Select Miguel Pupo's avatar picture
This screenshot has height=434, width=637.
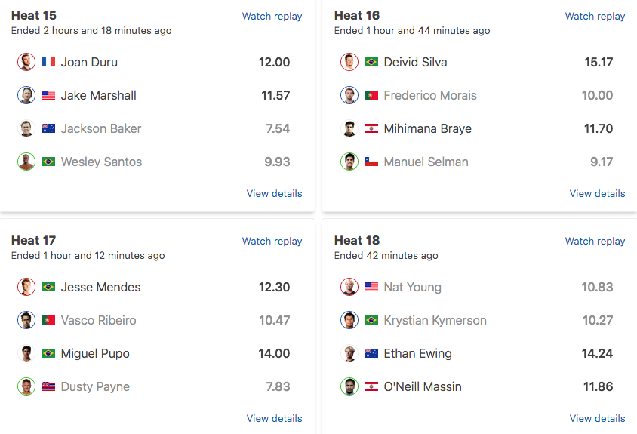(26, 353)
